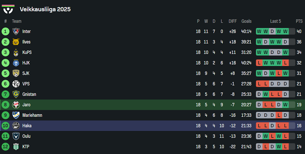Select the position 10 rank circle
The height and width of the screenshot is (154, 305).
[x=5, y=125]
